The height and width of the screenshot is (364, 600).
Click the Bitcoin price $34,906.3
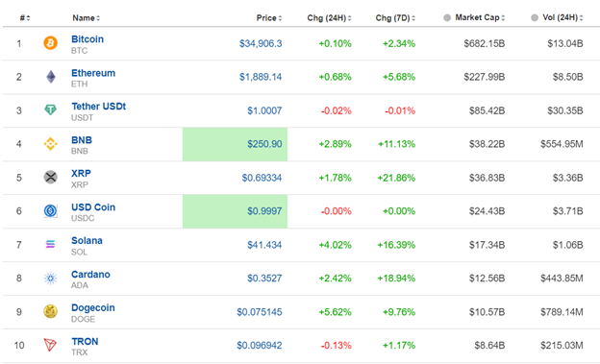click(x=261, y=43)
